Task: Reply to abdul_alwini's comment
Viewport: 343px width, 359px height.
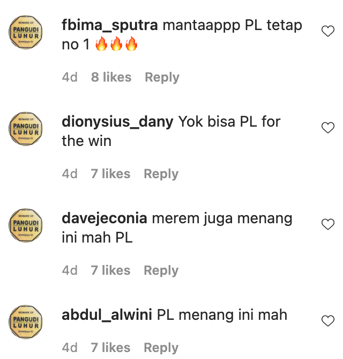Action: pyautogui.click(x=161, y=348)
